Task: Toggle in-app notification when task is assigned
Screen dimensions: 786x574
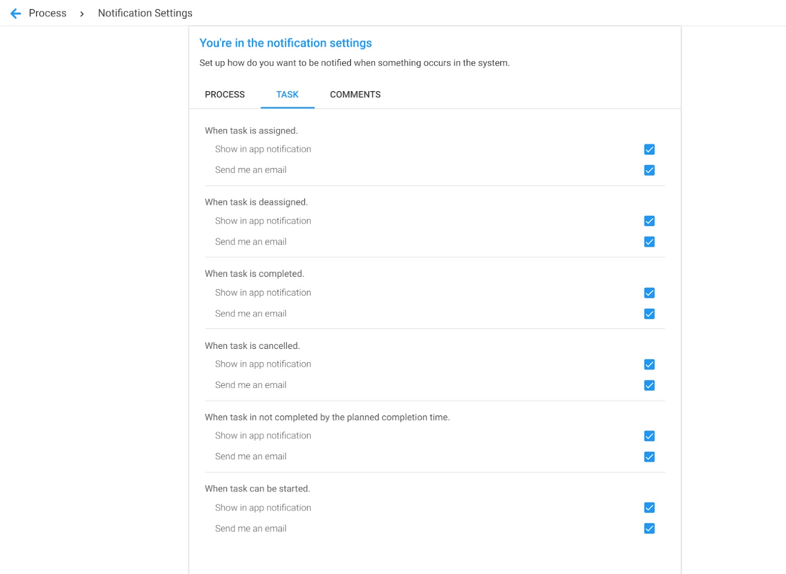Action: pyautogui.click(x=649, y=149)
